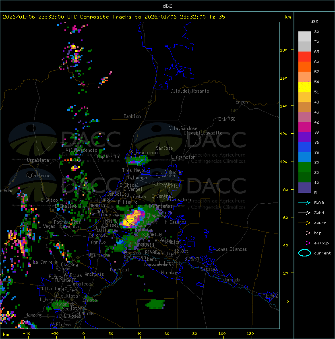
Task: Click the blue 35 dBZ swatch
Action: (x=304, y=147)
